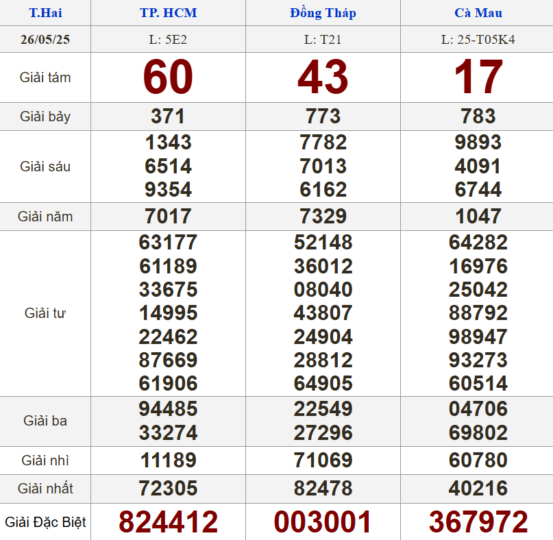Select TP. HCM special prize 824412
The height and width of the screenshot is (540, 553).
click(x=168, y=522)
